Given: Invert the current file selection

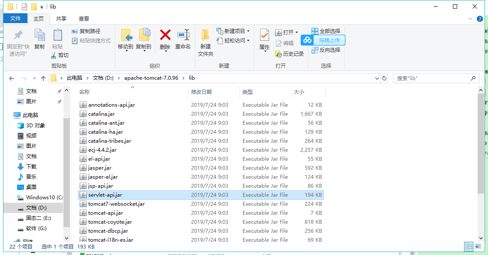Looking at the screenshot, I should click(326, 49).
